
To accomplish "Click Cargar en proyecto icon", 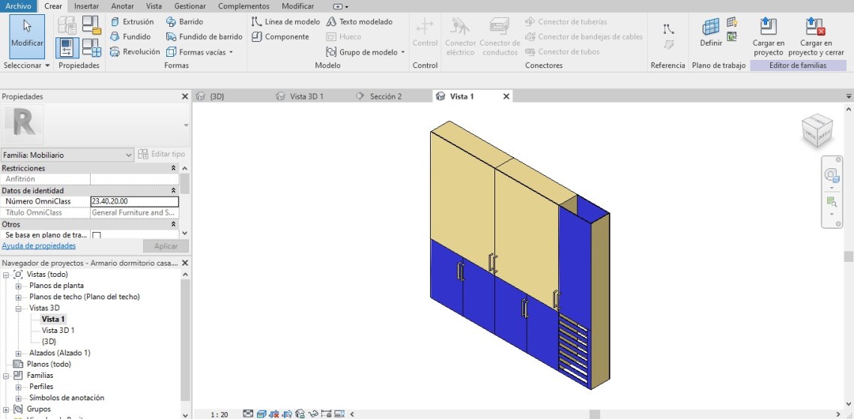I will pyautogui.click(x=768, y=28).
